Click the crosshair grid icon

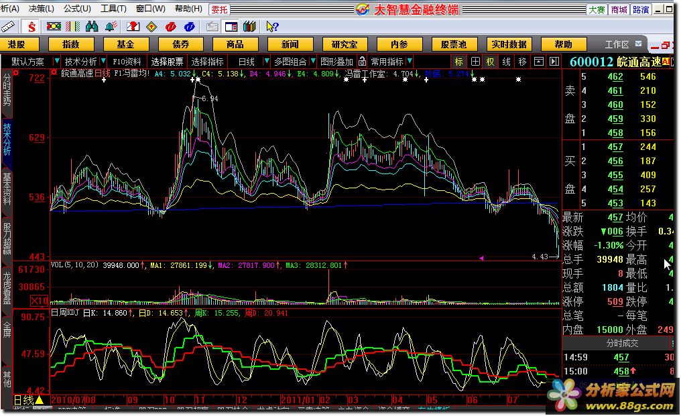coord(475,62)
